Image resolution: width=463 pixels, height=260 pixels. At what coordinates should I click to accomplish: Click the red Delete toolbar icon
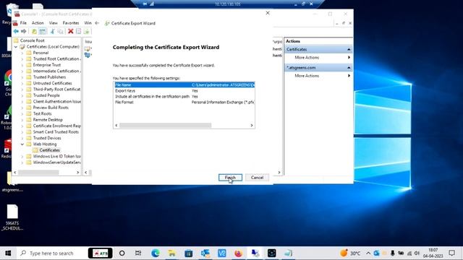click(71, 31)
